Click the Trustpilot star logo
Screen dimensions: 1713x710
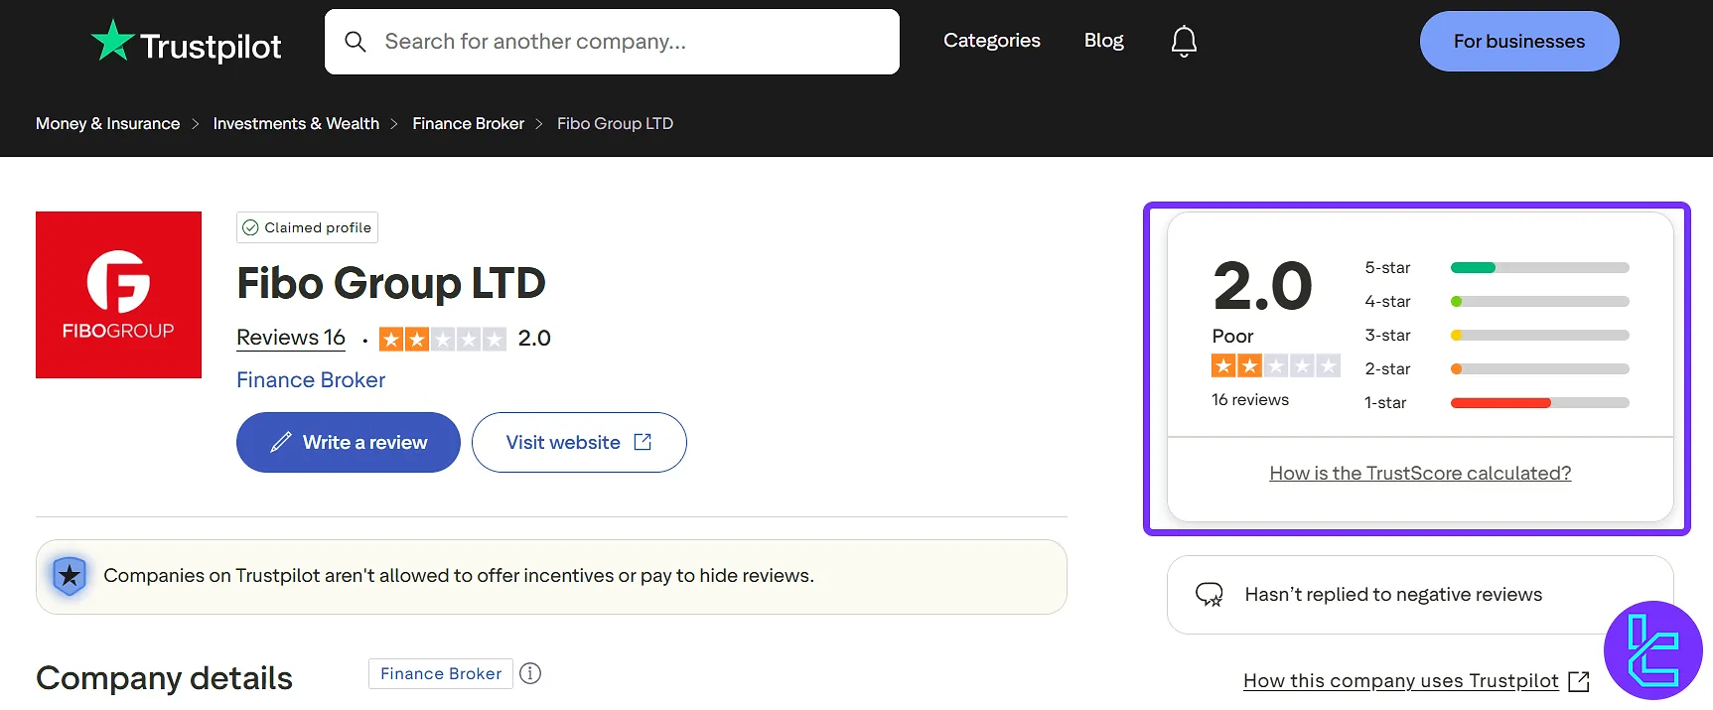click(112, 42)
